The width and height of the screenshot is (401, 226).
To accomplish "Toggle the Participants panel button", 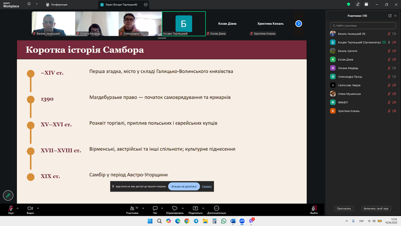I will pos(132,208).
